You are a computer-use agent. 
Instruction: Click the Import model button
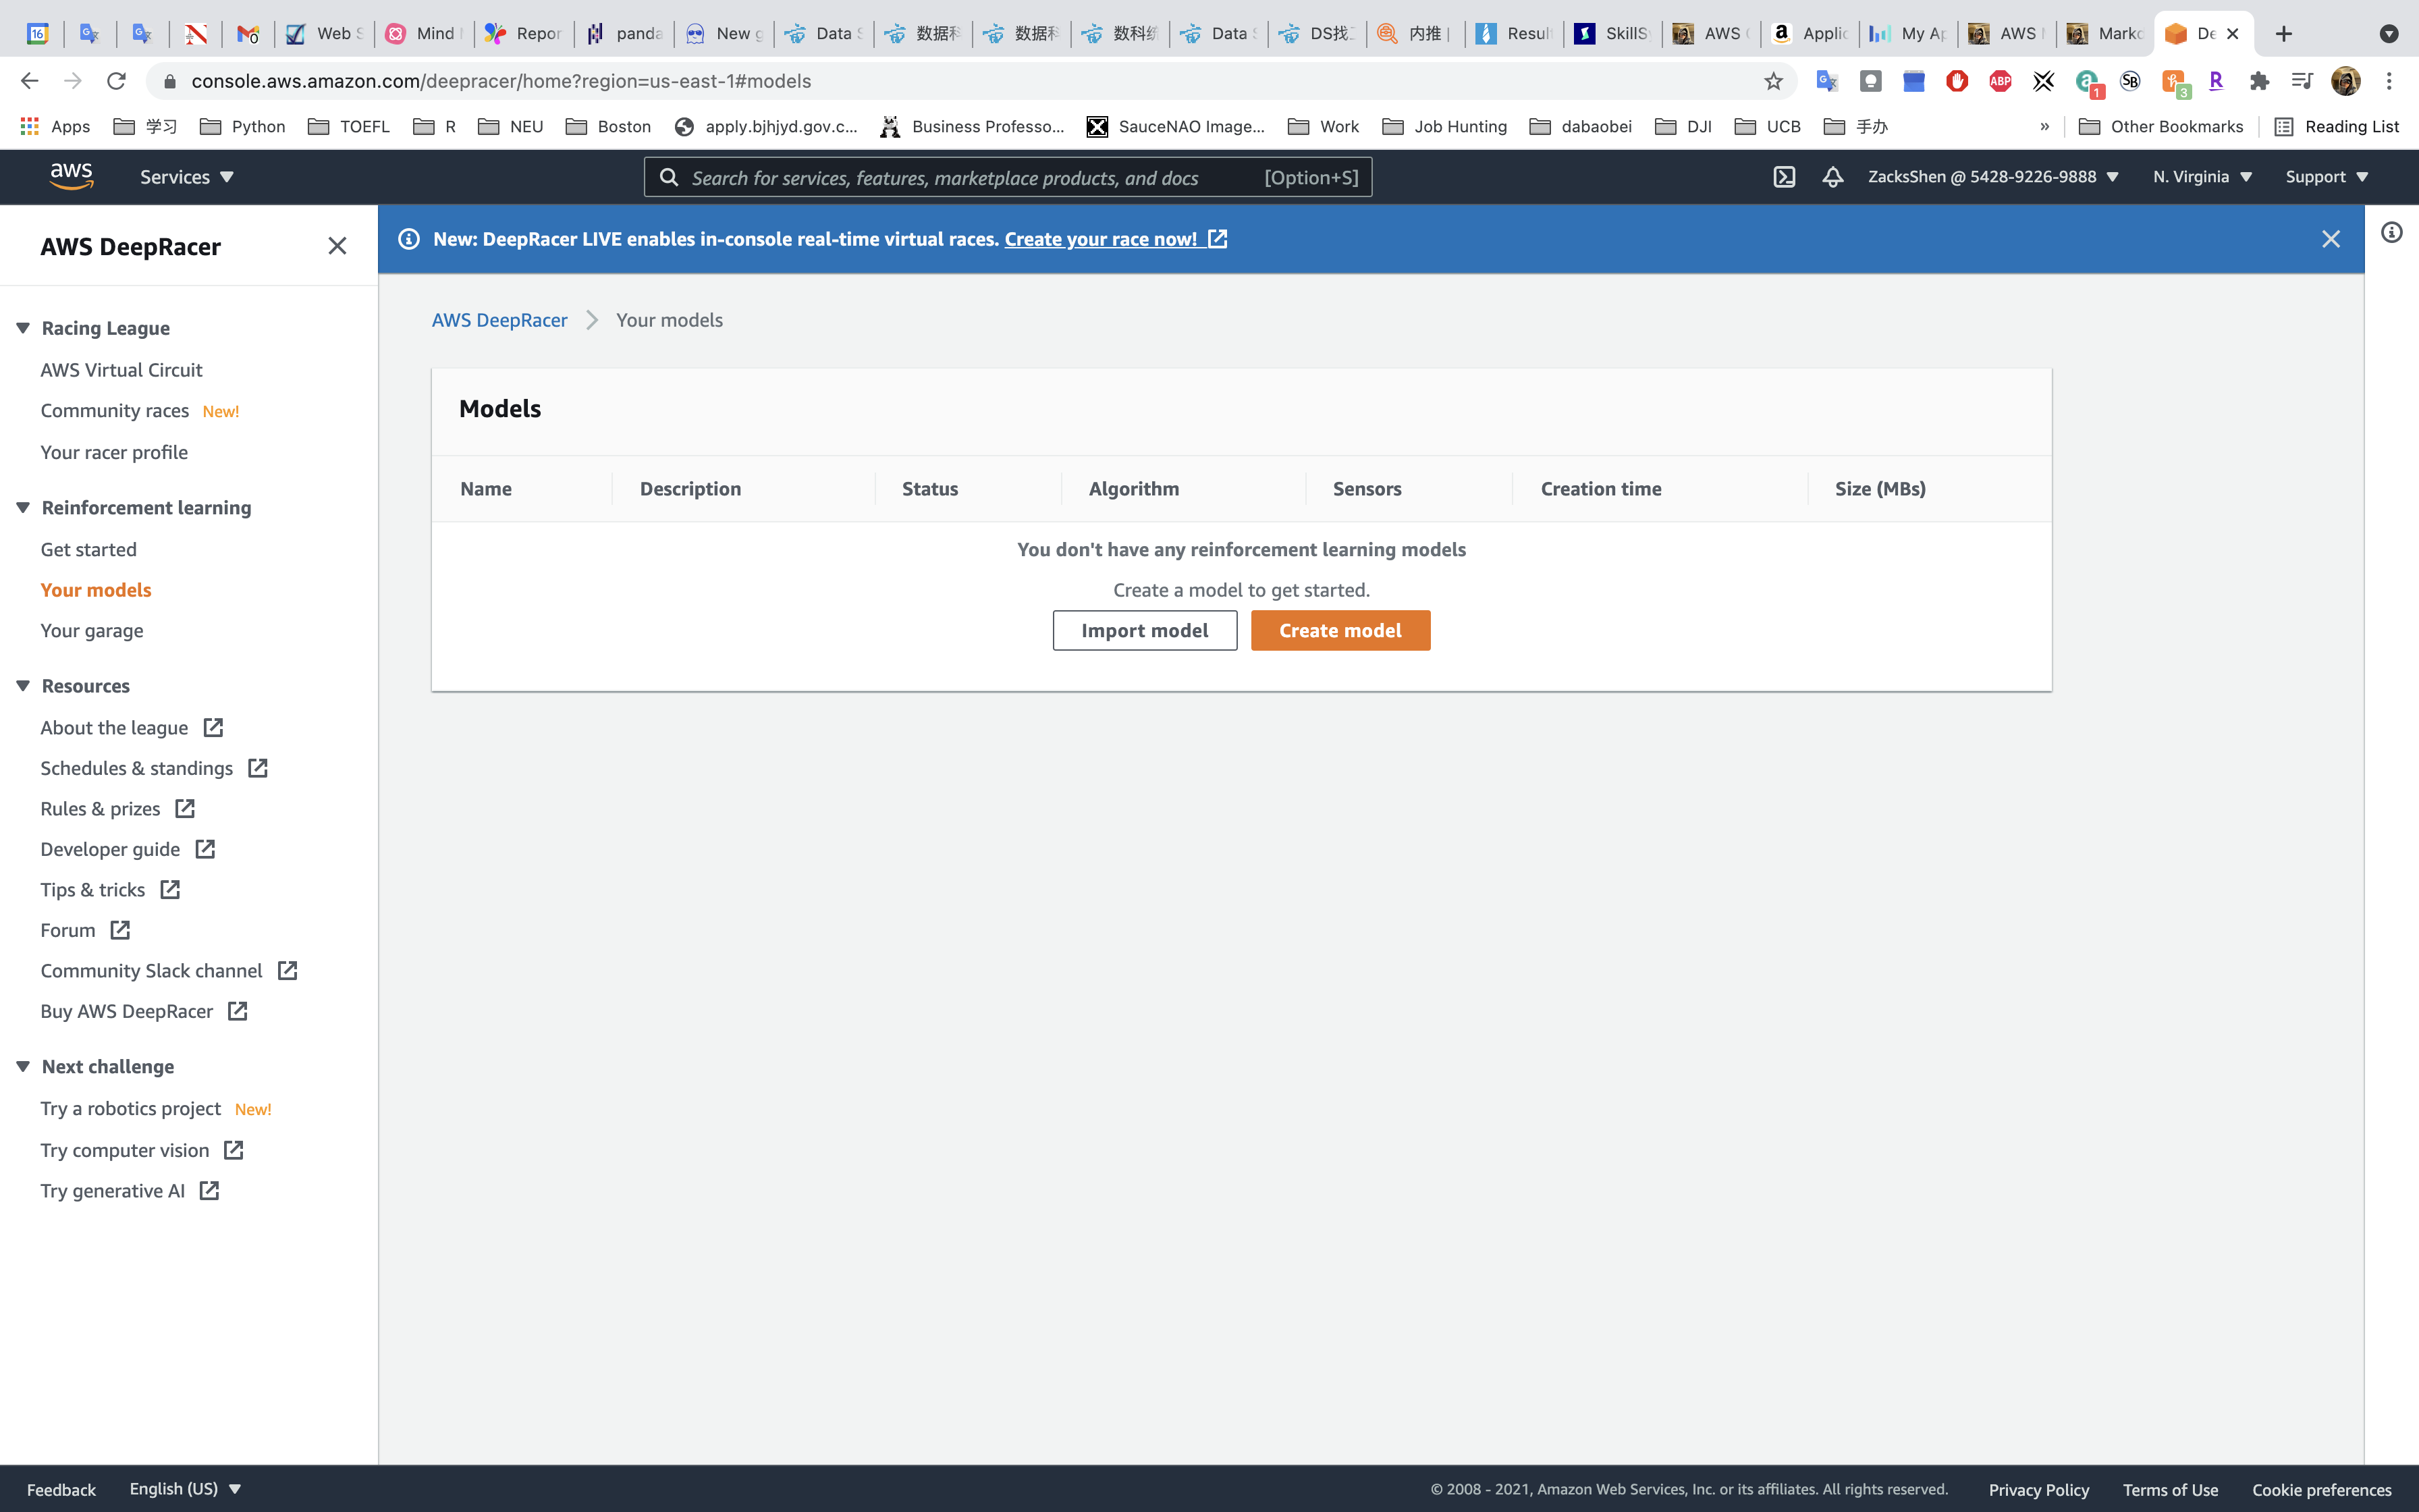click(1143, 630)
